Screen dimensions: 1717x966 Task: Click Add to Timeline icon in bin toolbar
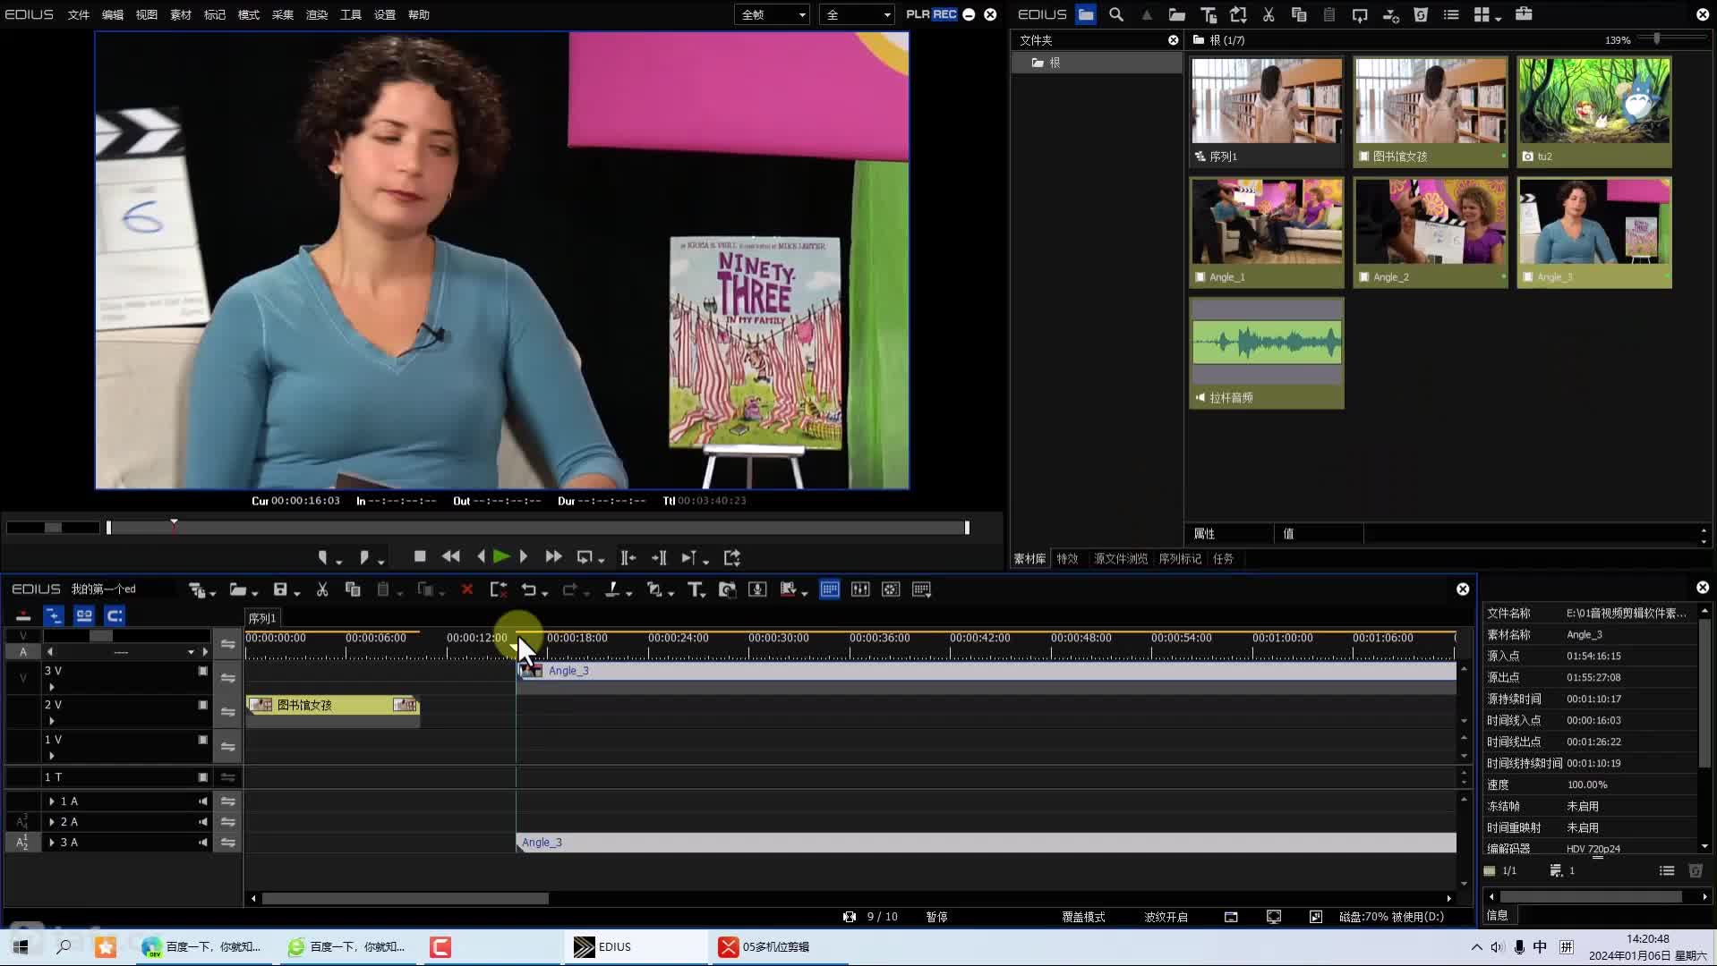click(x=1390, y=14)
